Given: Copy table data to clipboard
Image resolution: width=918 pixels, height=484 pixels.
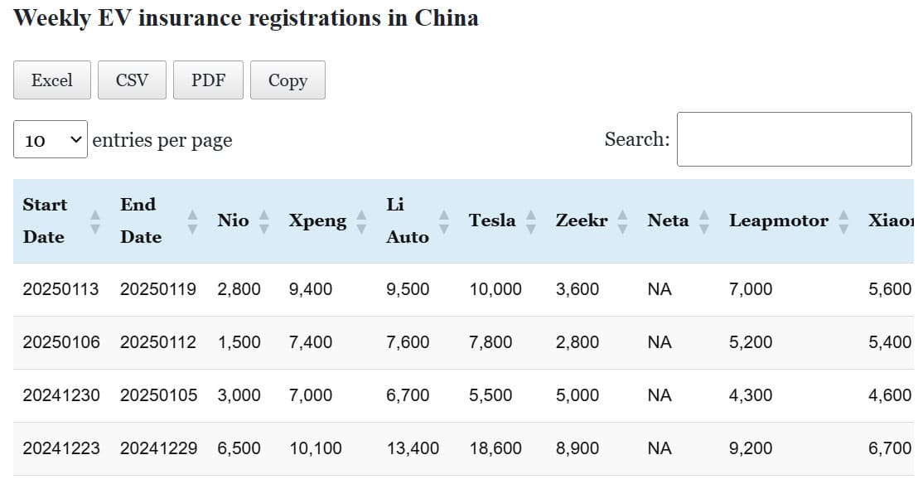Looking at the screenshot, I should 287,80.
